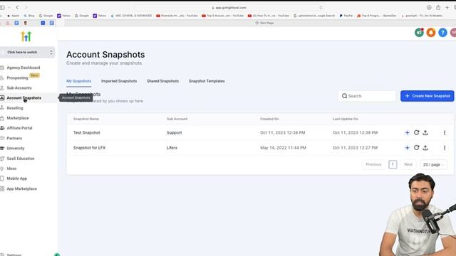Click Marketplace sidebar icon
Viewport: 456px width, 256px height.
tap(2, 118)
